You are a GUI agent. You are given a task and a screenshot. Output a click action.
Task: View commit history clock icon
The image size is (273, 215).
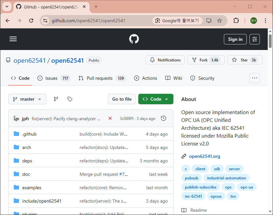coord(164,118)
